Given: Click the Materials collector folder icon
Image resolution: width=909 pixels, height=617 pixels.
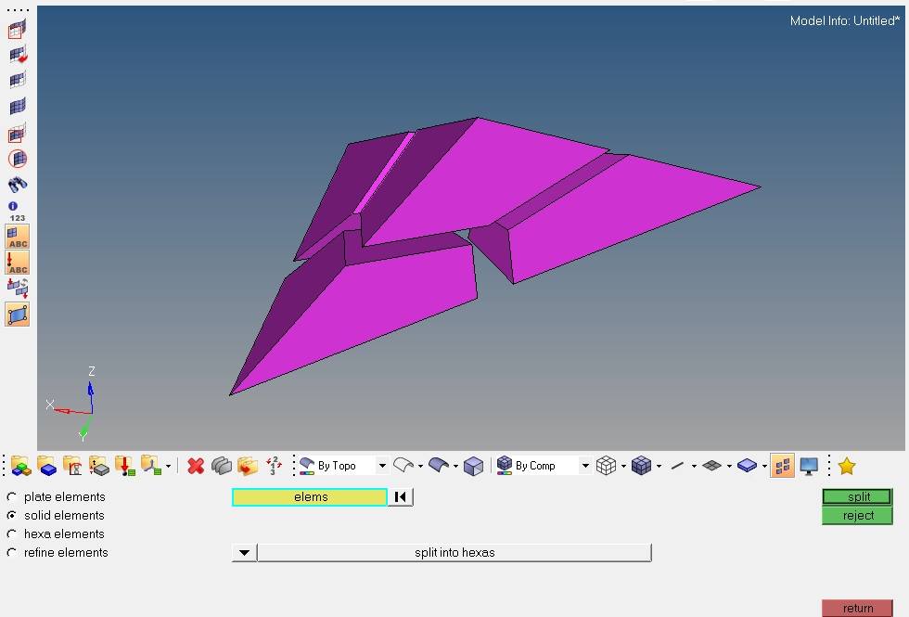Looking at the screenshot, I should (x=72, y=466).
